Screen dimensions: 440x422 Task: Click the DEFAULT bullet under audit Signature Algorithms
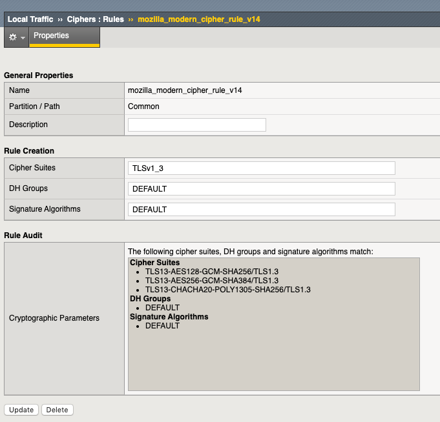(x=162, y=326)
